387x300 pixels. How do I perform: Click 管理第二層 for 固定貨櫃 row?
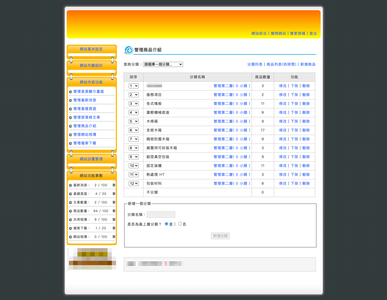click(x=232, y=166)
